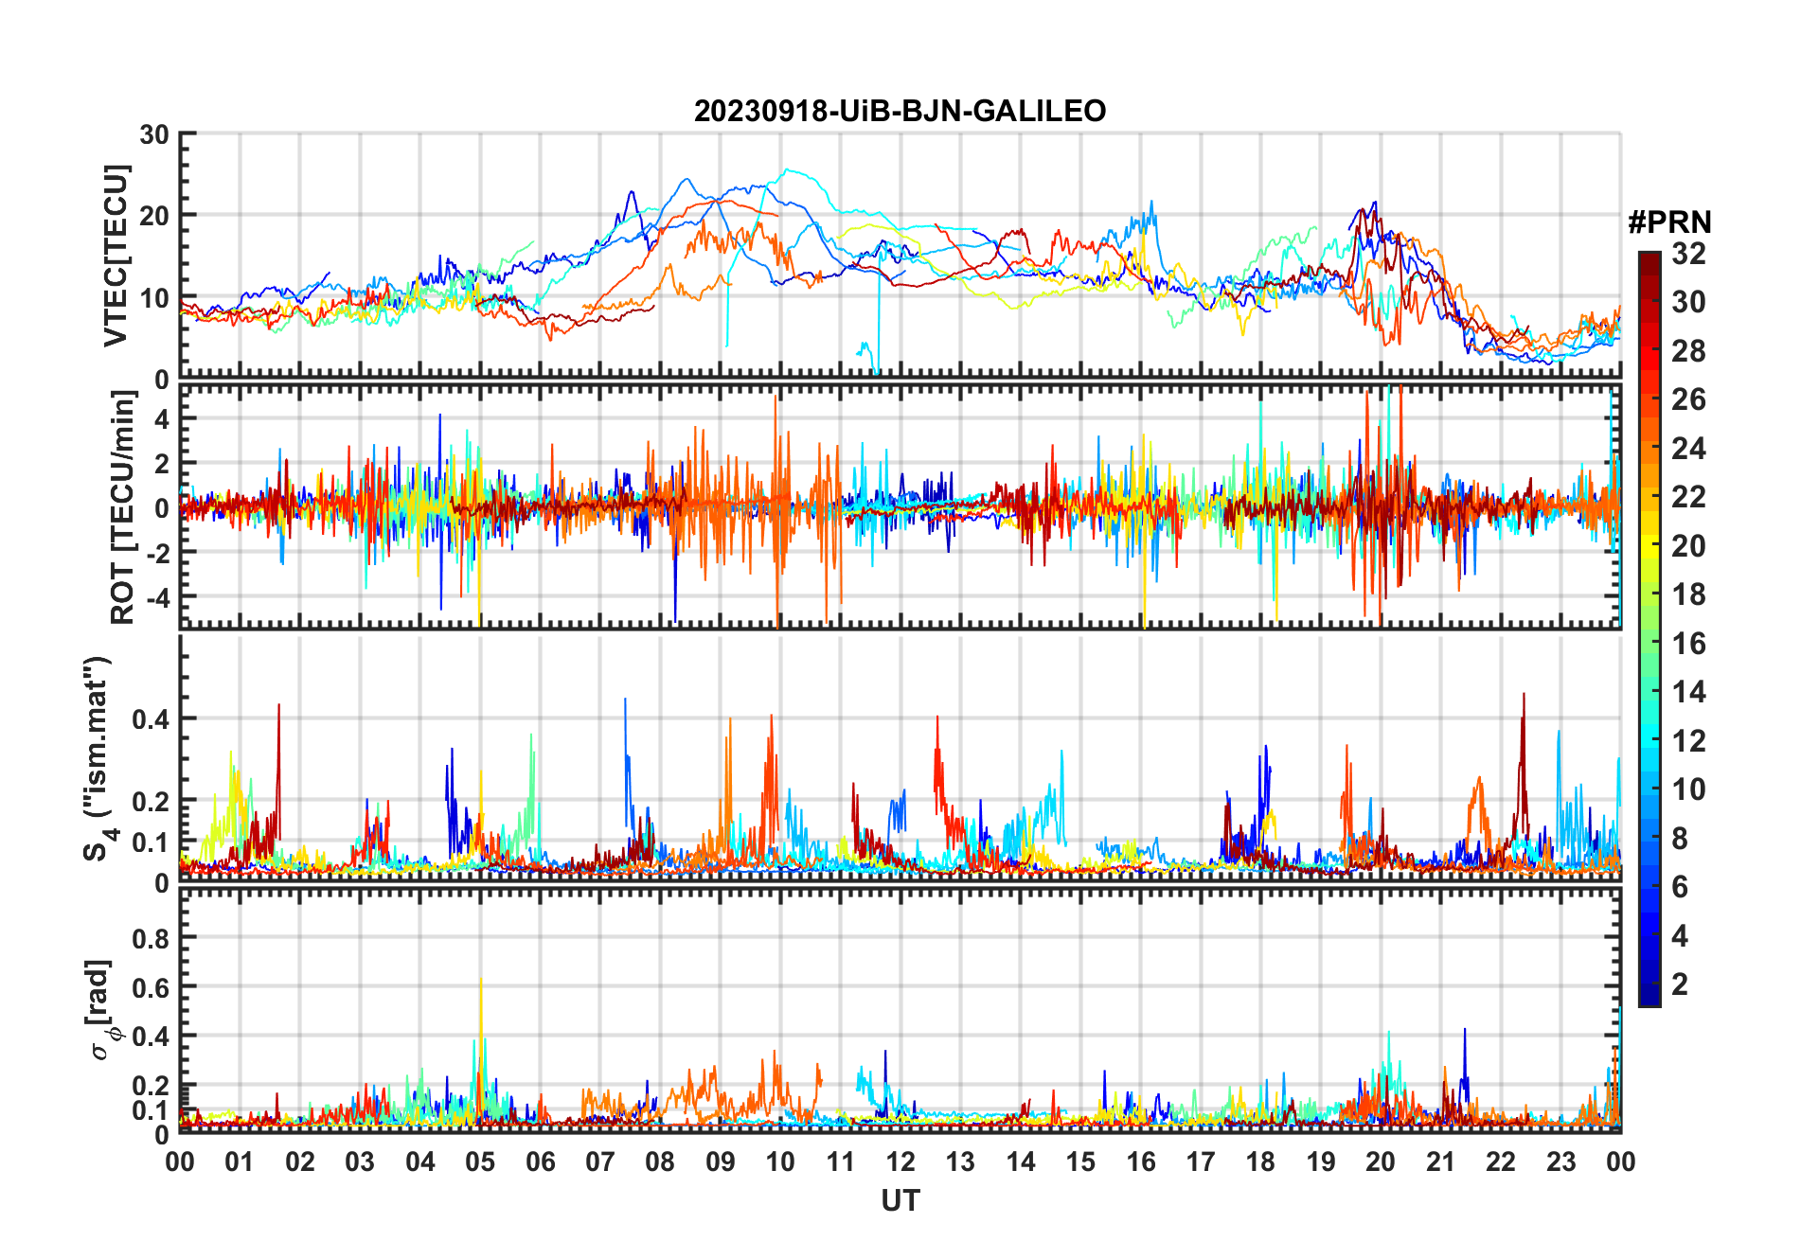Click colorbar tick label 10
This screenshot has height=1259, width=1801.
(1688, 789)
